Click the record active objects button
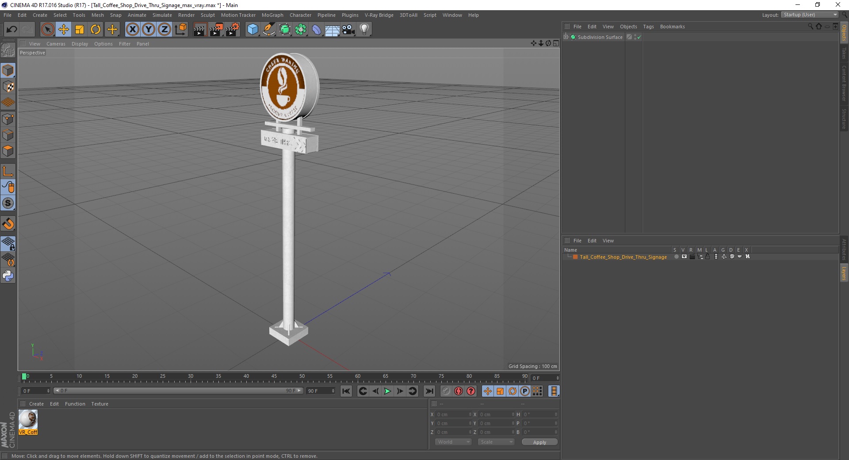 (446, 391)
